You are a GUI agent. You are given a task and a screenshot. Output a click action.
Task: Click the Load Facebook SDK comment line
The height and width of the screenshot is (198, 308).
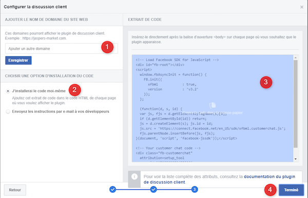(177, 60)
